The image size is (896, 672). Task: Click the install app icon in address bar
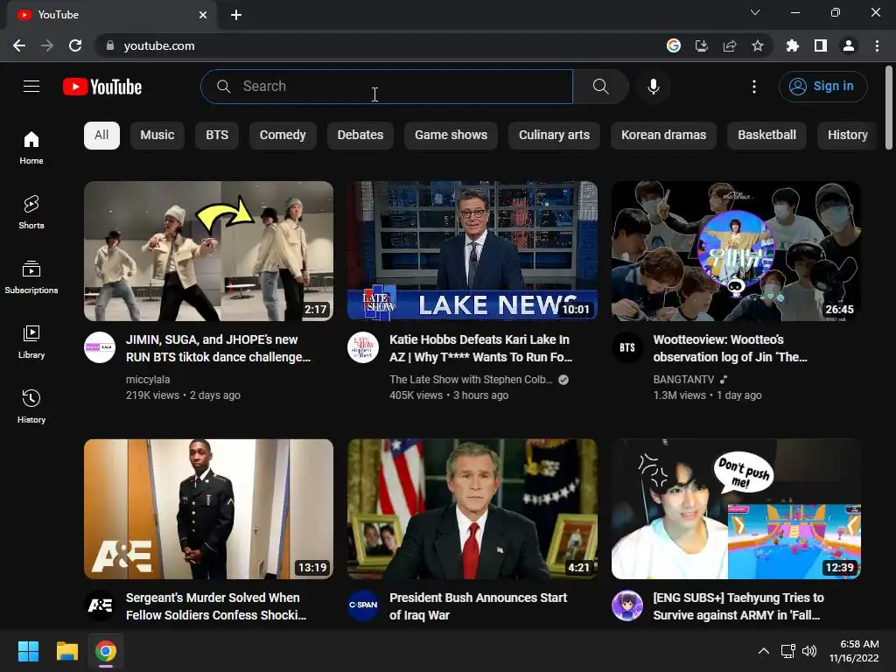point(702,45)
